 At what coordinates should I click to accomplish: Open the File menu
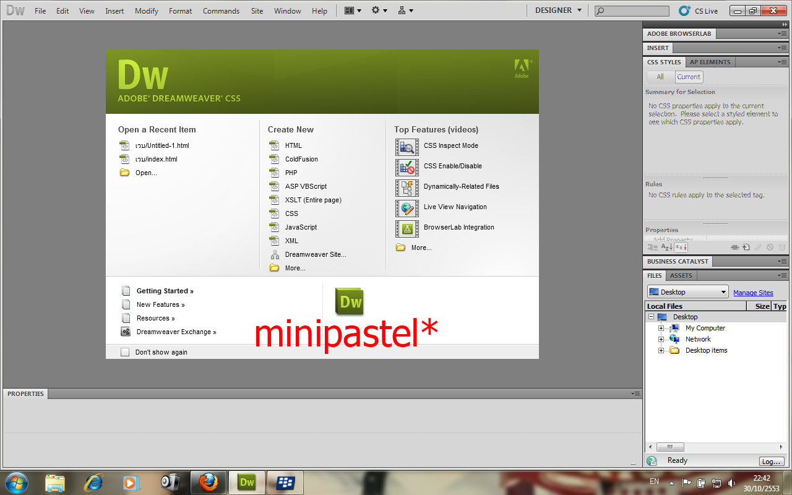tap(40, 11)
